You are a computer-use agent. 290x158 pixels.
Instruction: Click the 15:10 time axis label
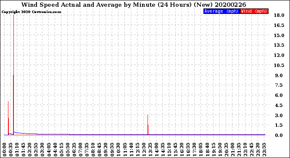coord(169,150)
